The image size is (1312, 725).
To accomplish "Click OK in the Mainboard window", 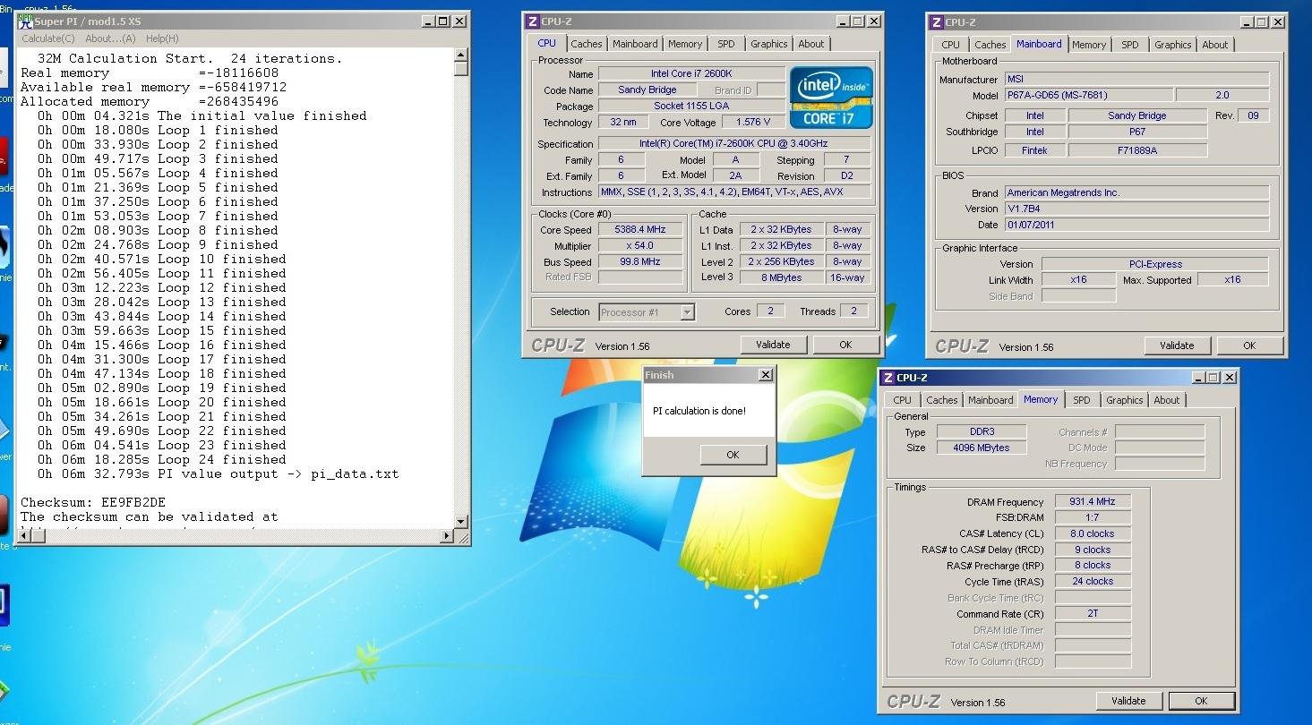I will (1249, 345).
